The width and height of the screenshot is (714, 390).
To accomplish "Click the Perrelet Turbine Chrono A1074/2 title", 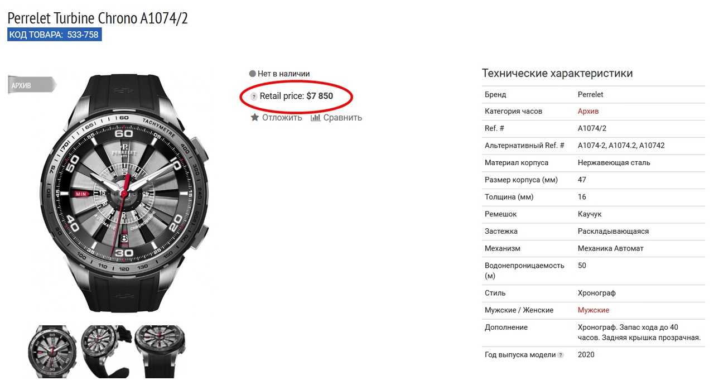I will (x=98, y=18).
